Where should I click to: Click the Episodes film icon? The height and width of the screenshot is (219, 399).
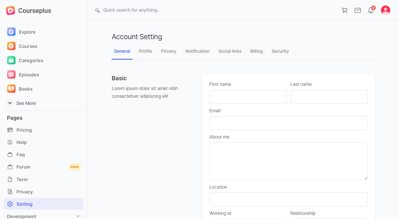(x=11, y=74)
